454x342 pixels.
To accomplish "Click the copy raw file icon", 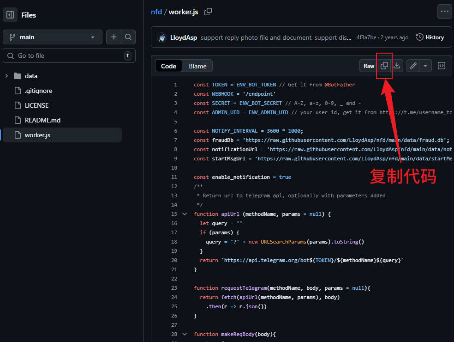I will (x=384, y=66).
